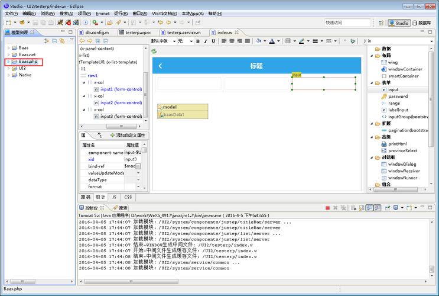Toggle show console on standard error change
The width and height of the screenshot is (439, 296).
pos(377,208)
